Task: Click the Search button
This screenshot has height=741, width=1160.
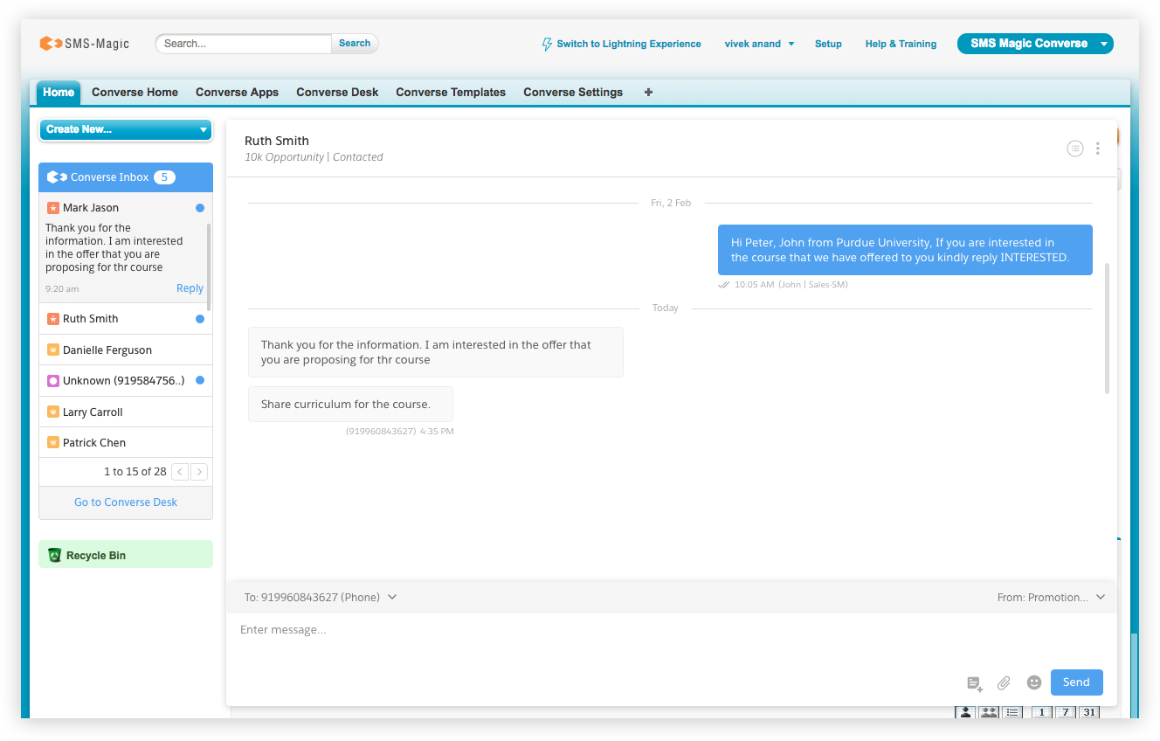Action: [x=355, y=44]
